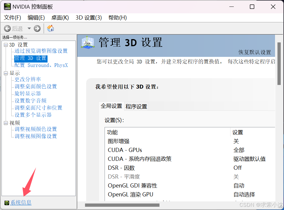Screen dimensions: 284x210
Task: Open 配置 Surround、PhysX page
Action: [x=41, y=65]
